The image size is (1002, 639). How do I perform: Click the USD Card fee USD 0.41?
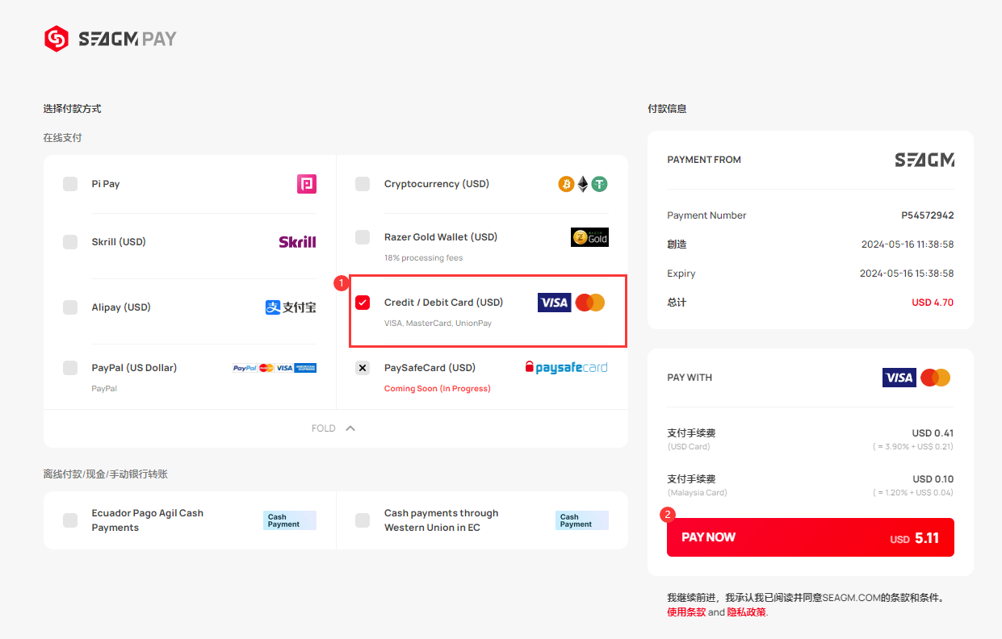pos(933,433)
